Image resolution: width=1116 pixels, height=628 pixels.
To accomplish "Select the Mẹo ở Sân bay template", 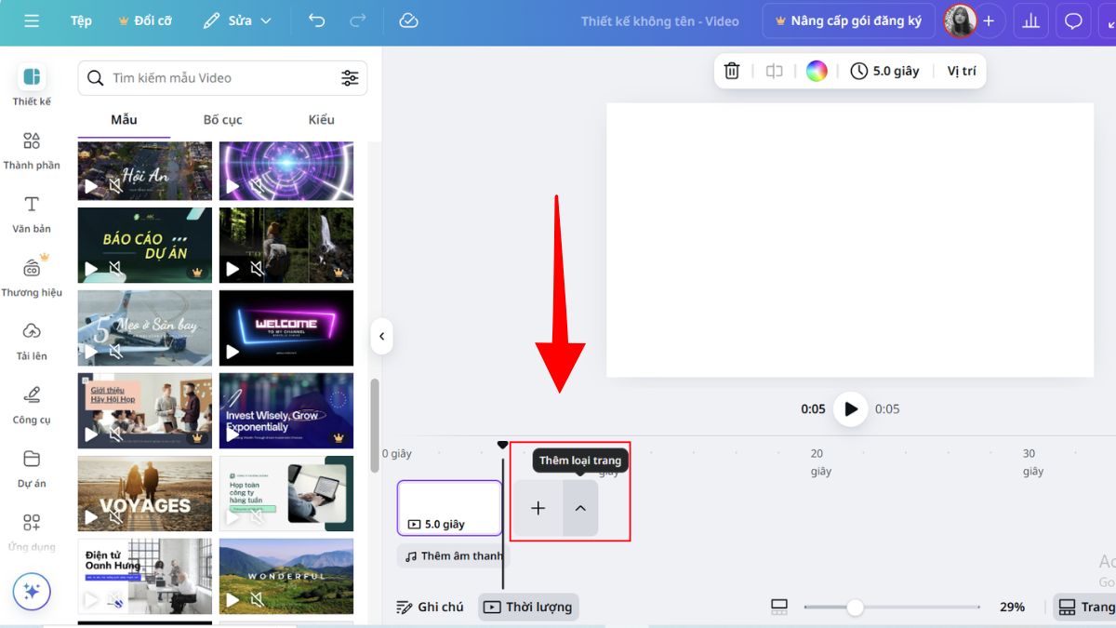I will coord(145,327).
